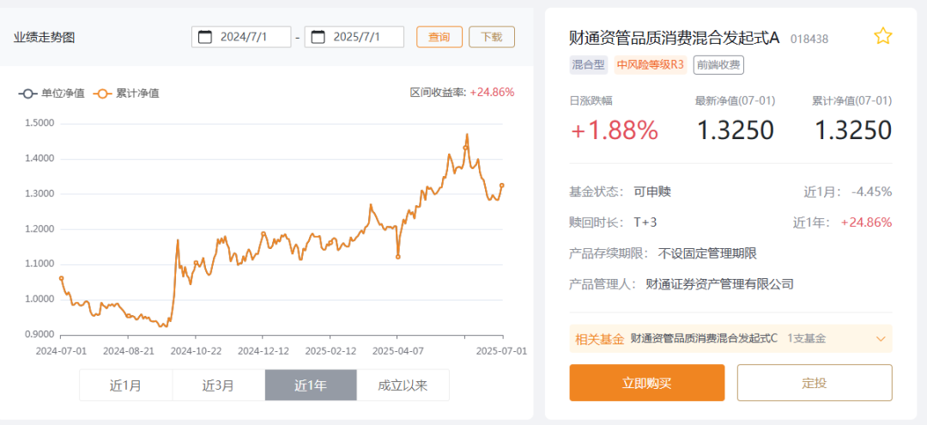Click the 混合型 fund type tag
927x425 pixels.
589,64
